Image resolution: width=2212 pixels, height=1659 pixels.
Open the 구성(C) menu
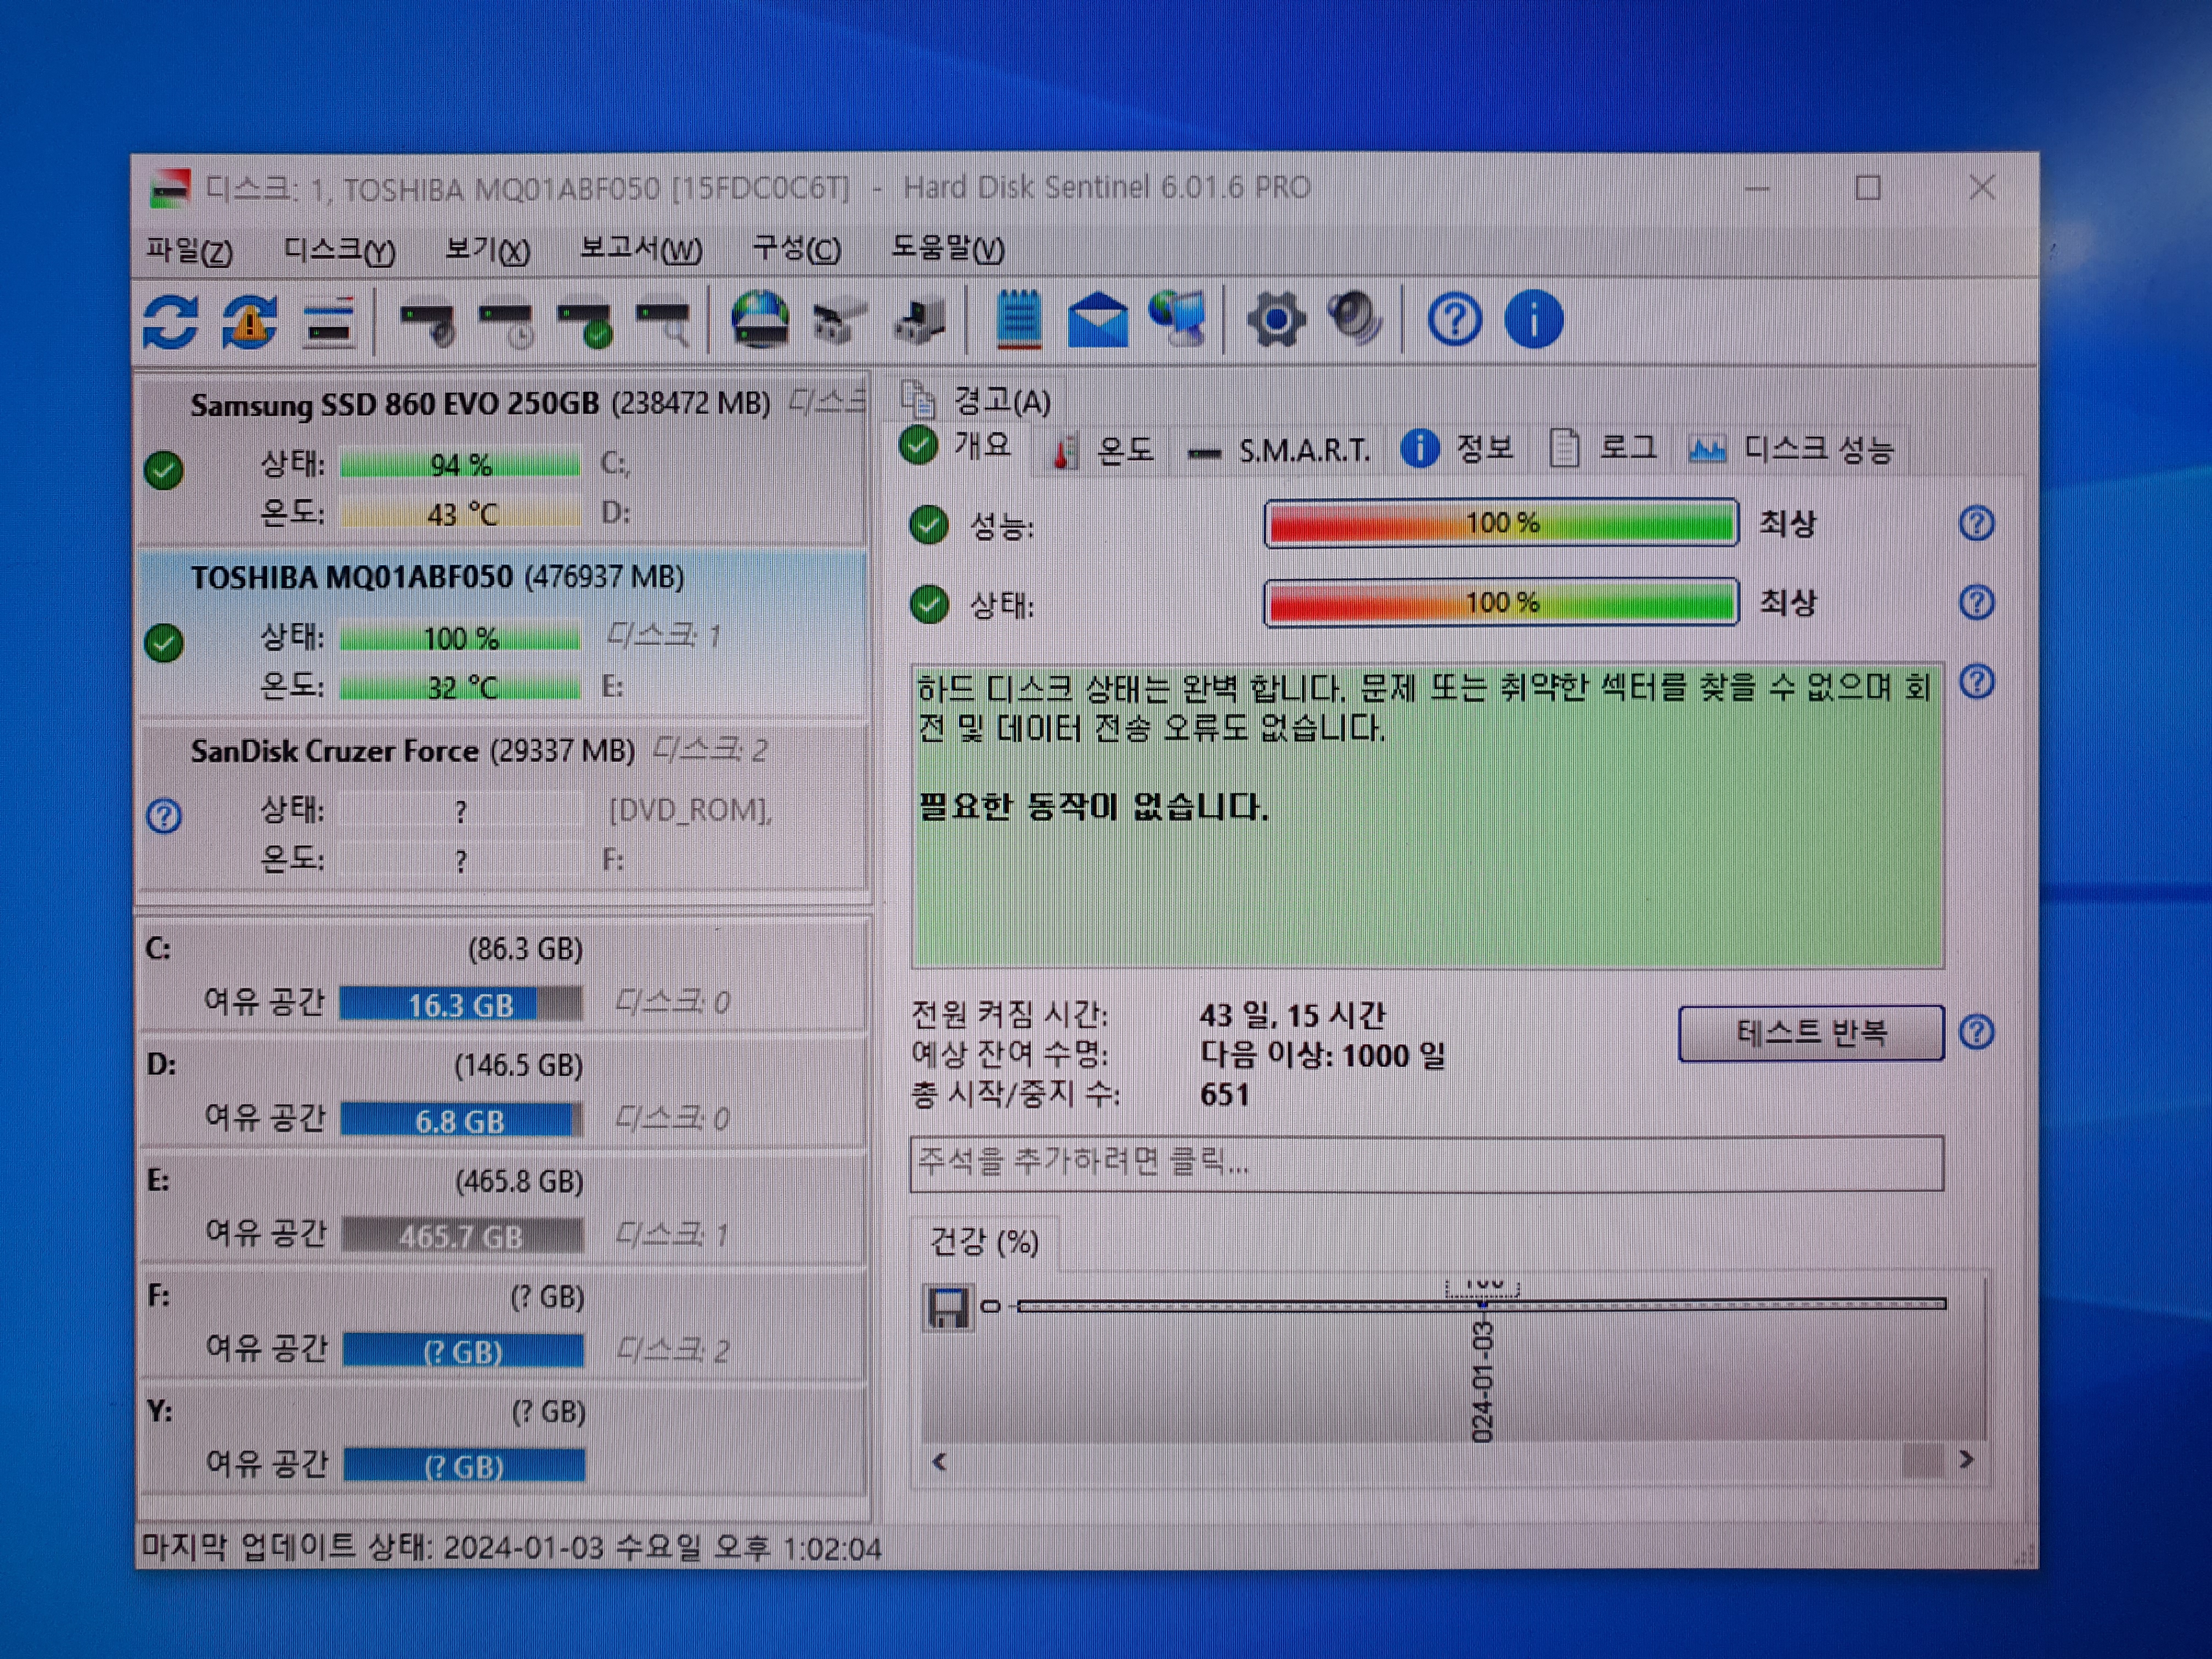tap(796, 249)
